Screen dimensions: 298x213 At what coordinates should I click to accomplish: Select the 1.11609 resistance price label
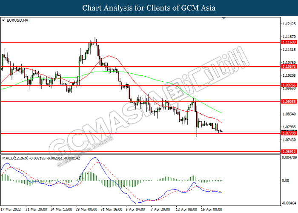click(289, 42)
